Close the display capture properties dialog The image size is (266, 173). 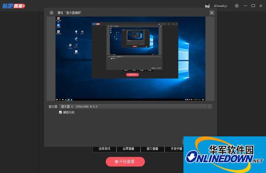point(211,13)
